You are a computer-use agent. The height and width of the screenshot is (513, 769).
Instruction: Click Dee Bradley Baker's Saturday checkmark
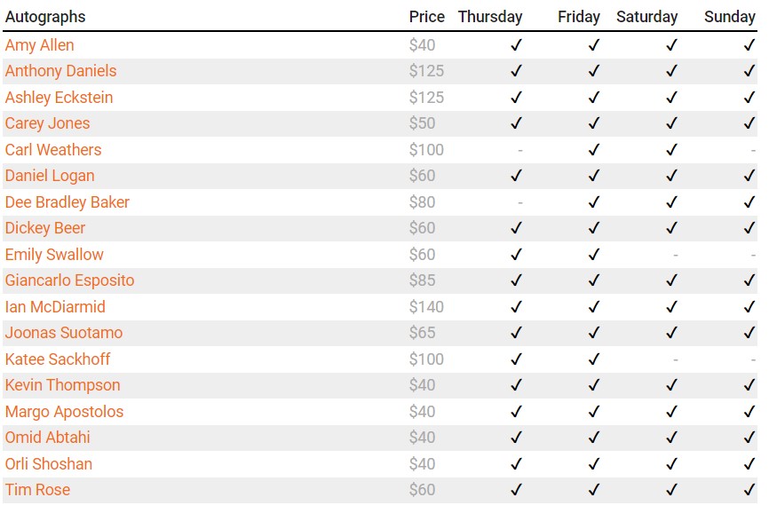(x=672, y=202)
